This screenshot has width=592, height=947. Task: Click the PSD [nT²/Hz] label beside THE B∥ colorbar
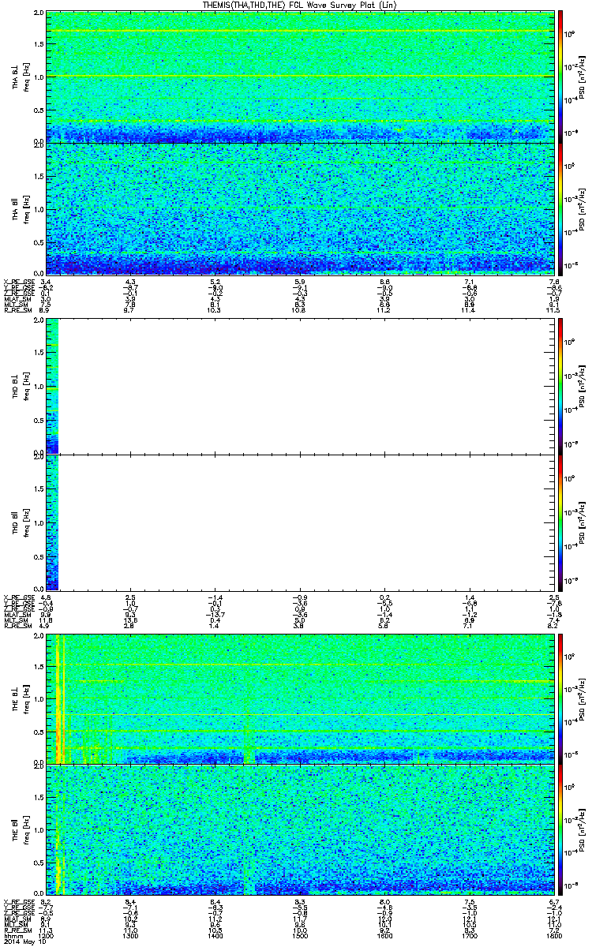(x=581, y=829)
